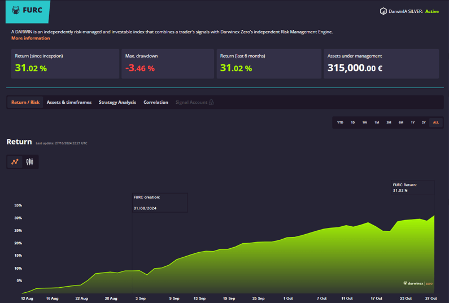Select the ALL time range
Viewport: 449px width, 303px height.
click(435, 122)
